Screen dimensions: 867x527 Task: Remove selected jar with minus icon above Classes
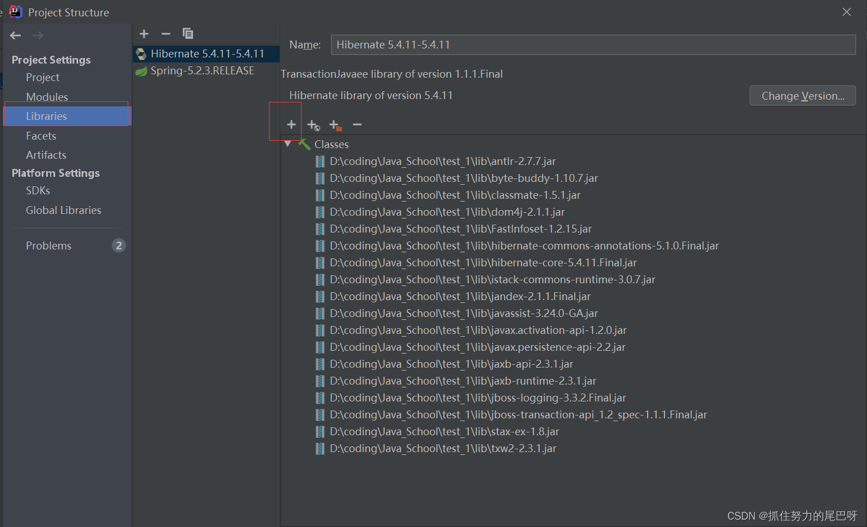(357, 124)
